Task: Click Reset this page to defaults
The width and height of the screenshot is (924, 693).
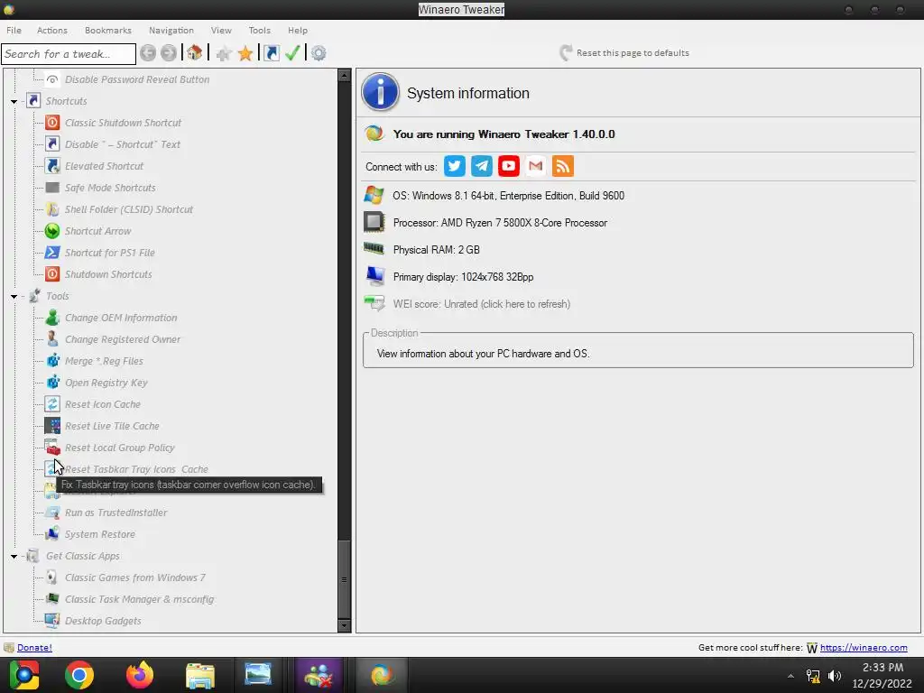Action: [624, 53]
